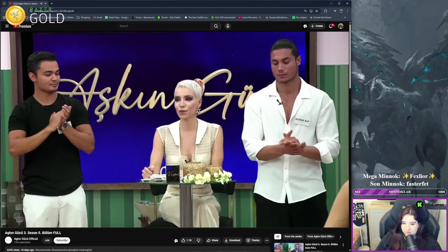Open more actions three-dot menu
This screenshot has width=448, height=252.
(x=267, y=240)
